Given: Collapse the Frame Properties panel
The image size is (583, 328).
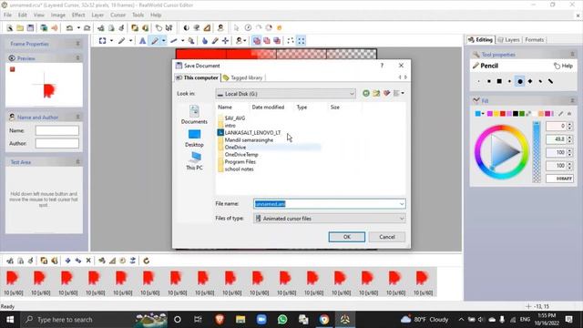Looking at the screenshot, I should (77, 44).
